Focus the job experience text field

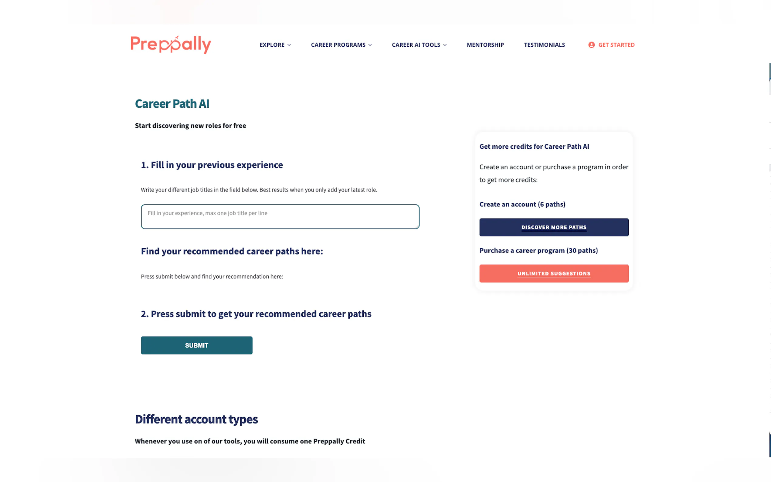pos(280,216)
